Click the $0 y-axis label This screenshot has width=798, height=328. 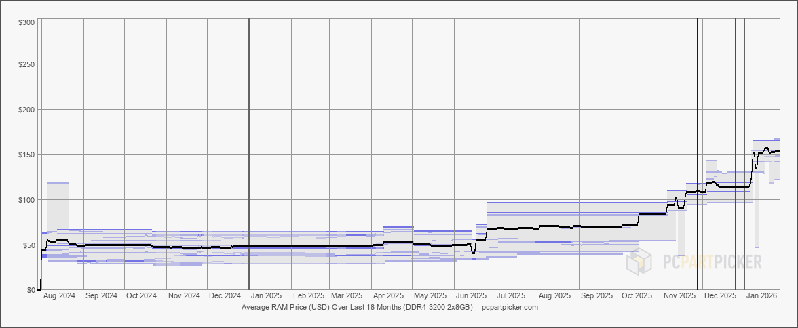(31, 290)
